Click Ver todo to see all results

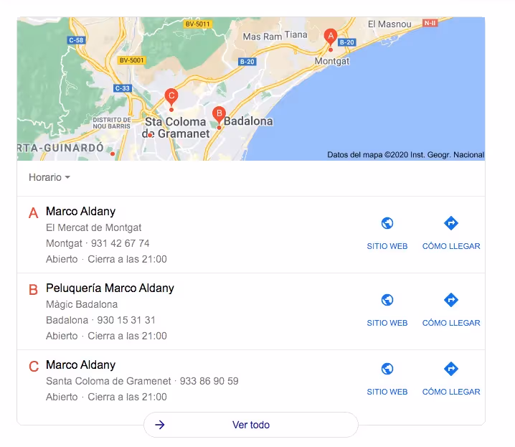pyautogui.click(x=251, y=425)
